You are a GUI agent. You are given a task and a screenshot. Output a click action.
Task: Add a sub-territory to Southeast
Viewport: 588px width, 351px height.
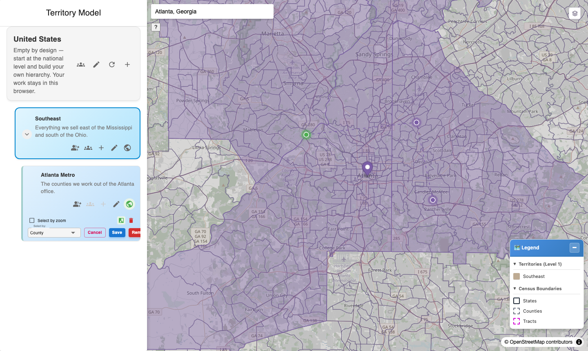pyautogui.click(x=101, y=148)
